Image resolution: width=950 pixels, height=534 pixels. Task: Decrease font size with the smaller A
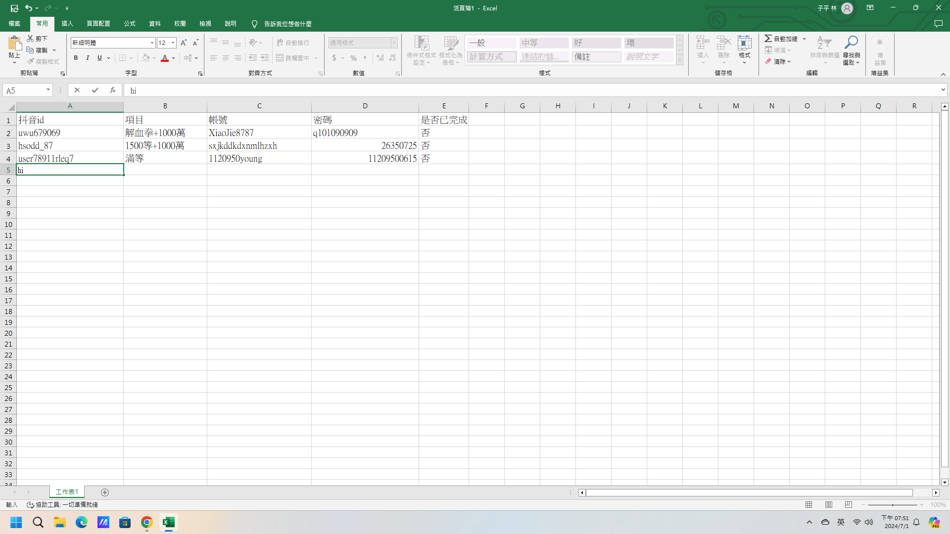tap(195, 43)
